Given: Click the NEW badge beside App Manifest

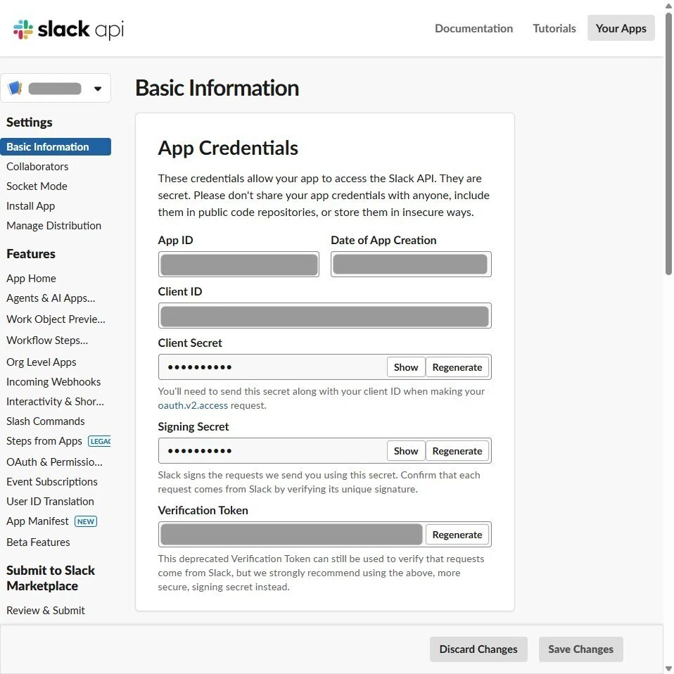Looking at the screenshot, I should [x=86, y=522].
